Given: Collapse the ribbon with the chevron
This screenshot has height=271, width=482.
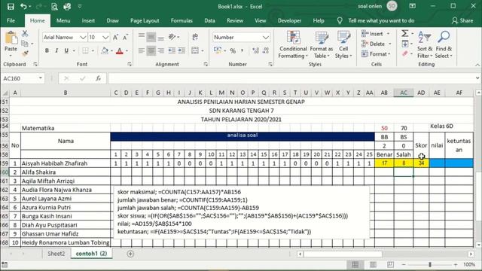Looking at the screenshot, I should pos(477,65).
